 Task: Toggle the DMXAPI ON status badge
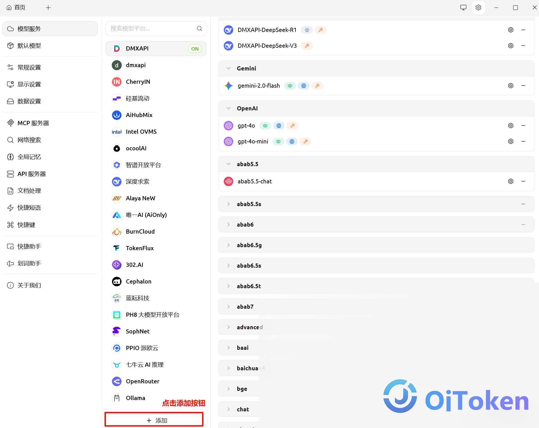click(195, 49)
